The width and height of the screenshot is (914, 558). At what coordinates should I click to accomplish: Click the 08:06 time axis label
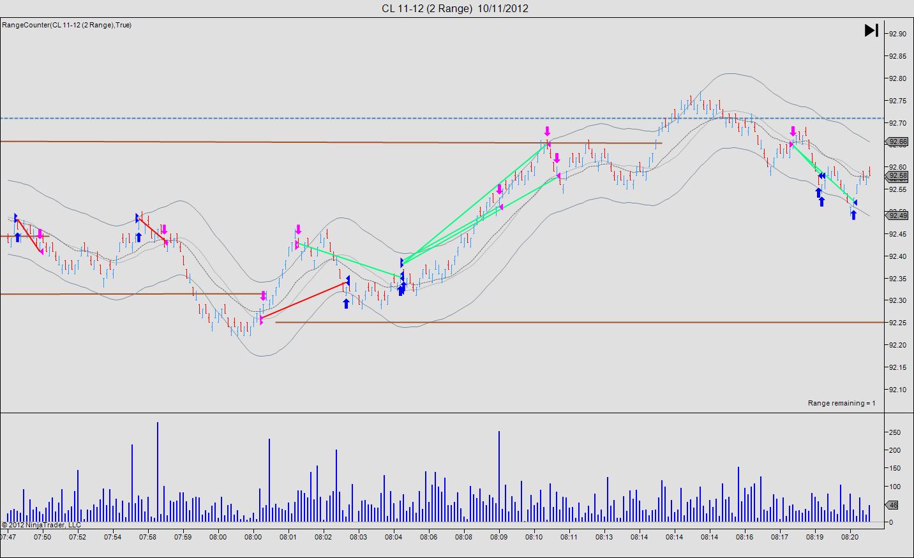coord(429,537)
